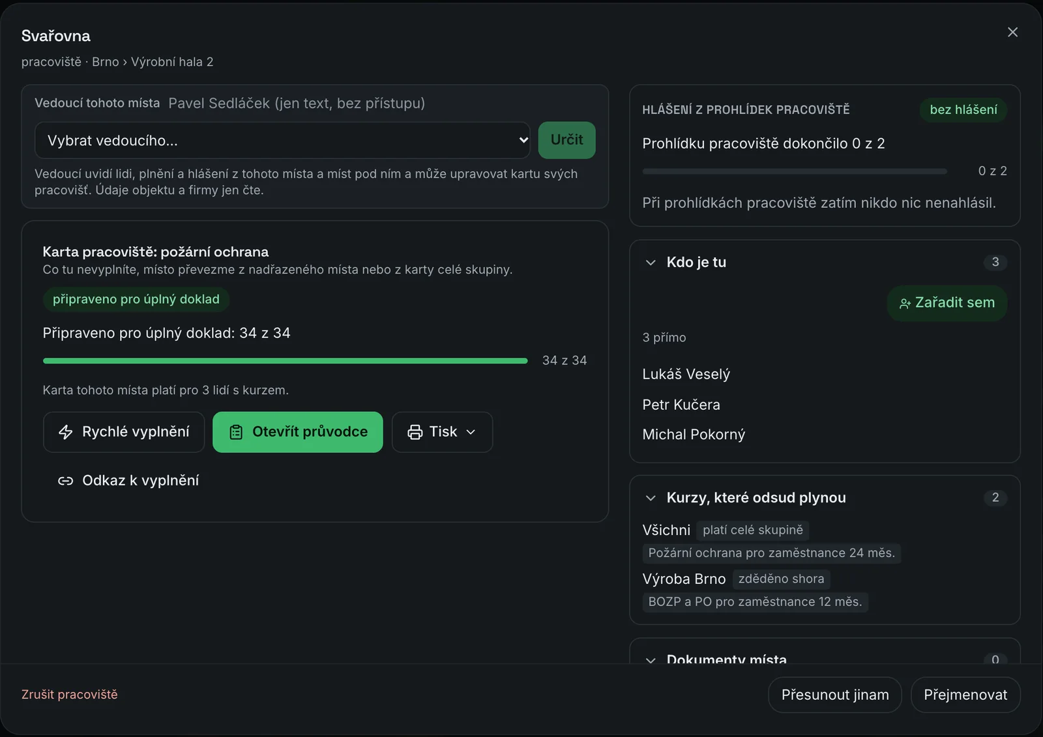Click the breadcrumb Brno › Výrobní hala 2
The image size is (1043, 737).
tap(153, 62)
